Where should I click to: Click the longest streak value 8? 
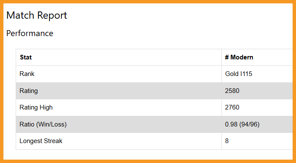click(x=227, y=141)
